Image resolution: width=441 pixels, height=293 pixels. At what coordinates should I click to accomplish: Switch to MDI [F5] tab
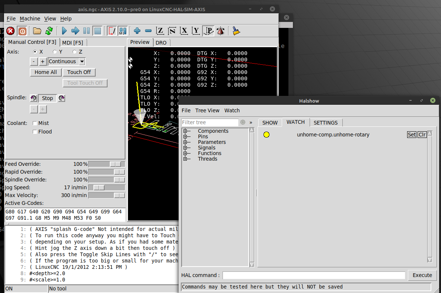(x=73, y=43)
